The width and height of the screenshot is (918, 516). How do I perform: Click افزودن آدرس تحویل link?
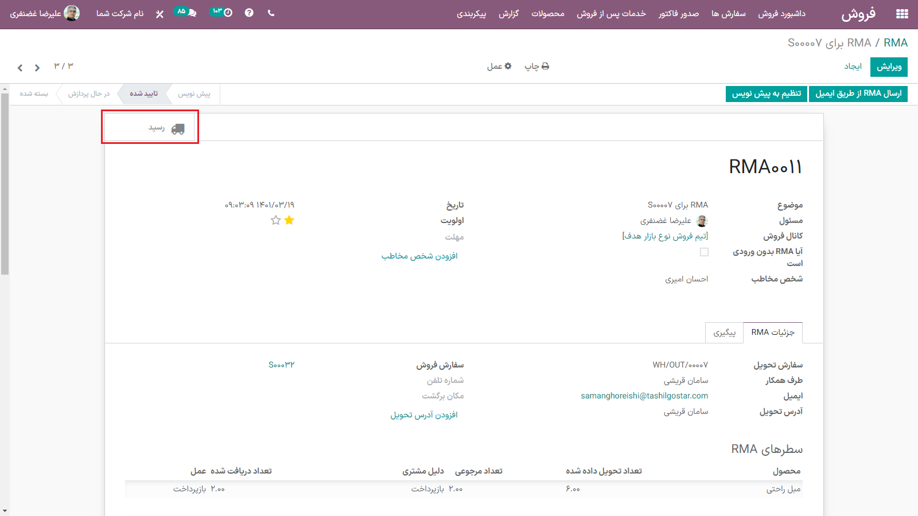coord(424,415)
